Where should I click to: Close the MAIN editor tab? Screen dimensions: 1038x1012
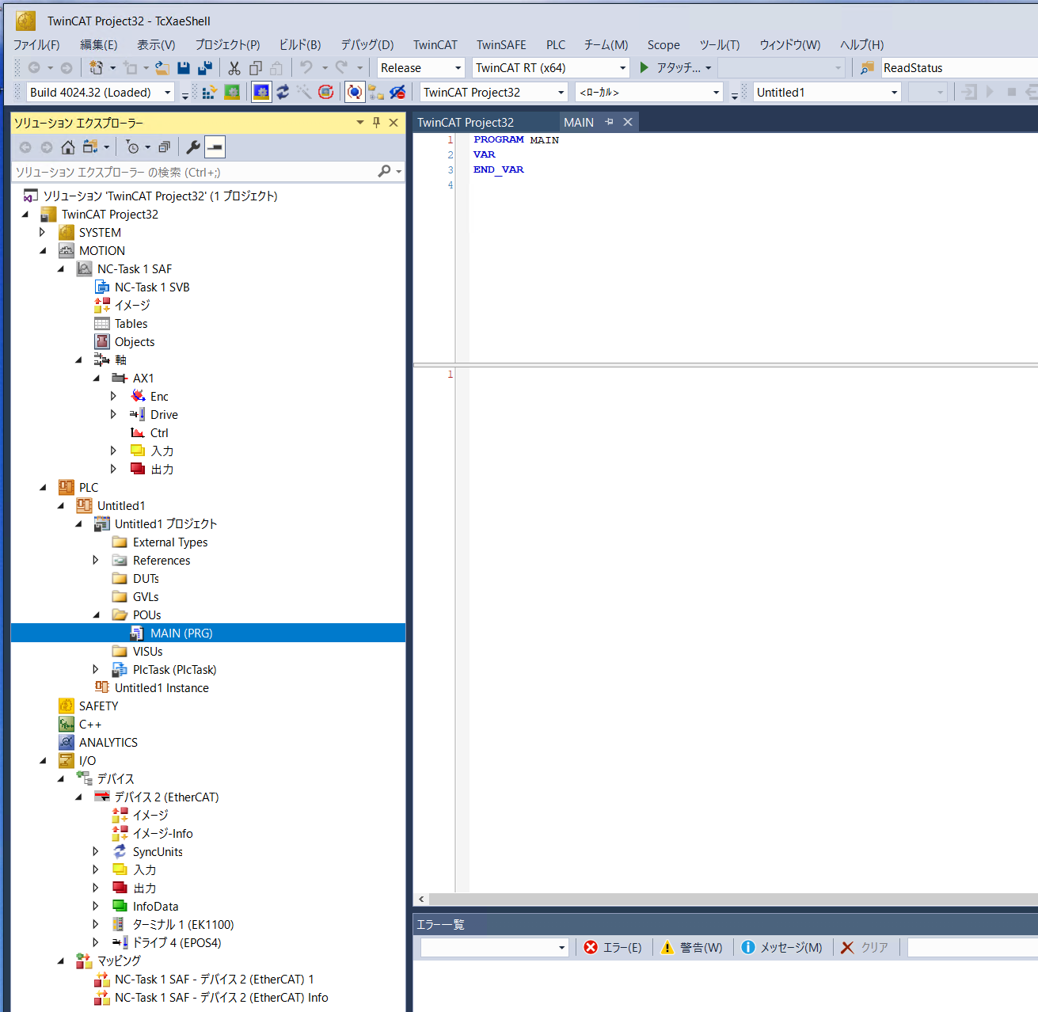[x=628, y=122]
